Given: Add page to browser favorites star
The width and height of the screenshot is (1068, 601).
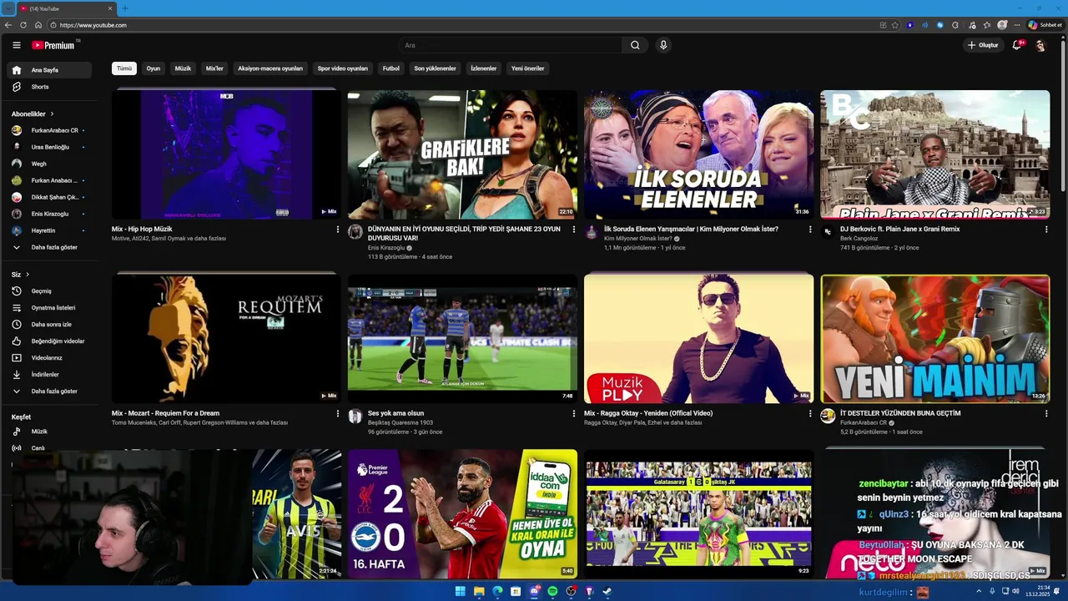Looking at the screenshot, I should tap(895, 25).
